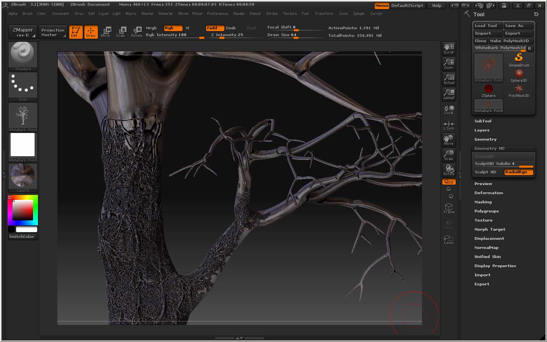
Task: Toggle Mrgb paint mode
Action: pyautogui.click(x=151, y=28)
